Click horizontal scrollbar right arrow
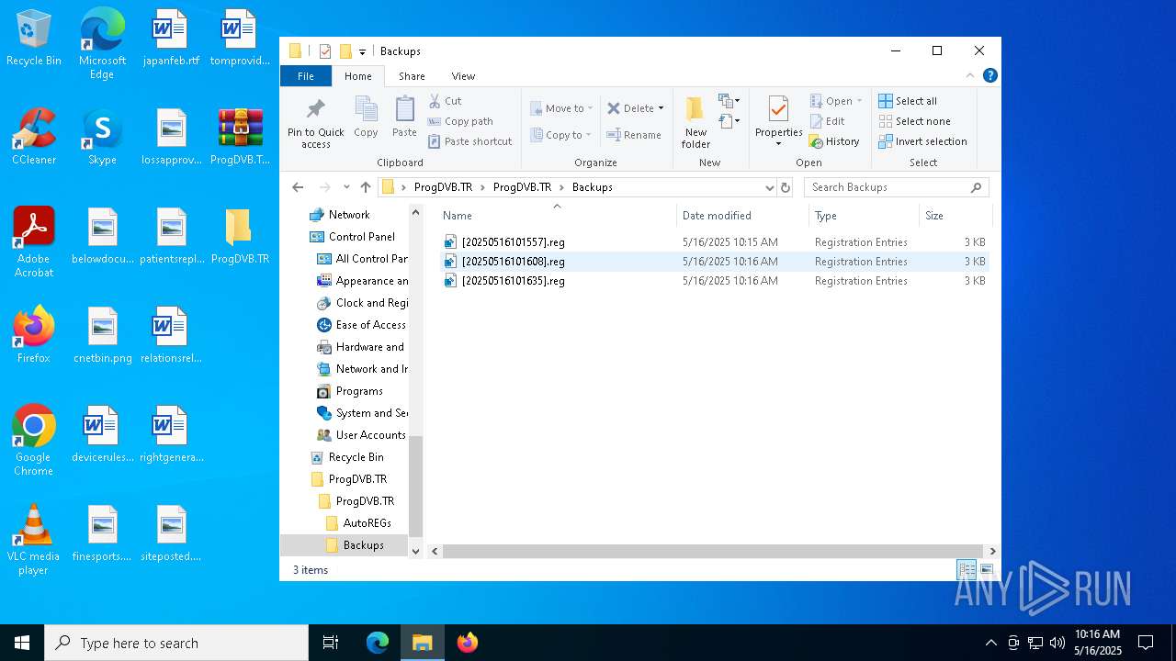Screen dimensions: 1176x661 991,552
